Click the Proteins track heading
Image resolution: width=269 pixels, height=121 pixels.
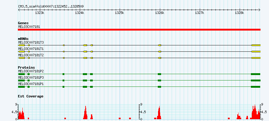[26, 67]
